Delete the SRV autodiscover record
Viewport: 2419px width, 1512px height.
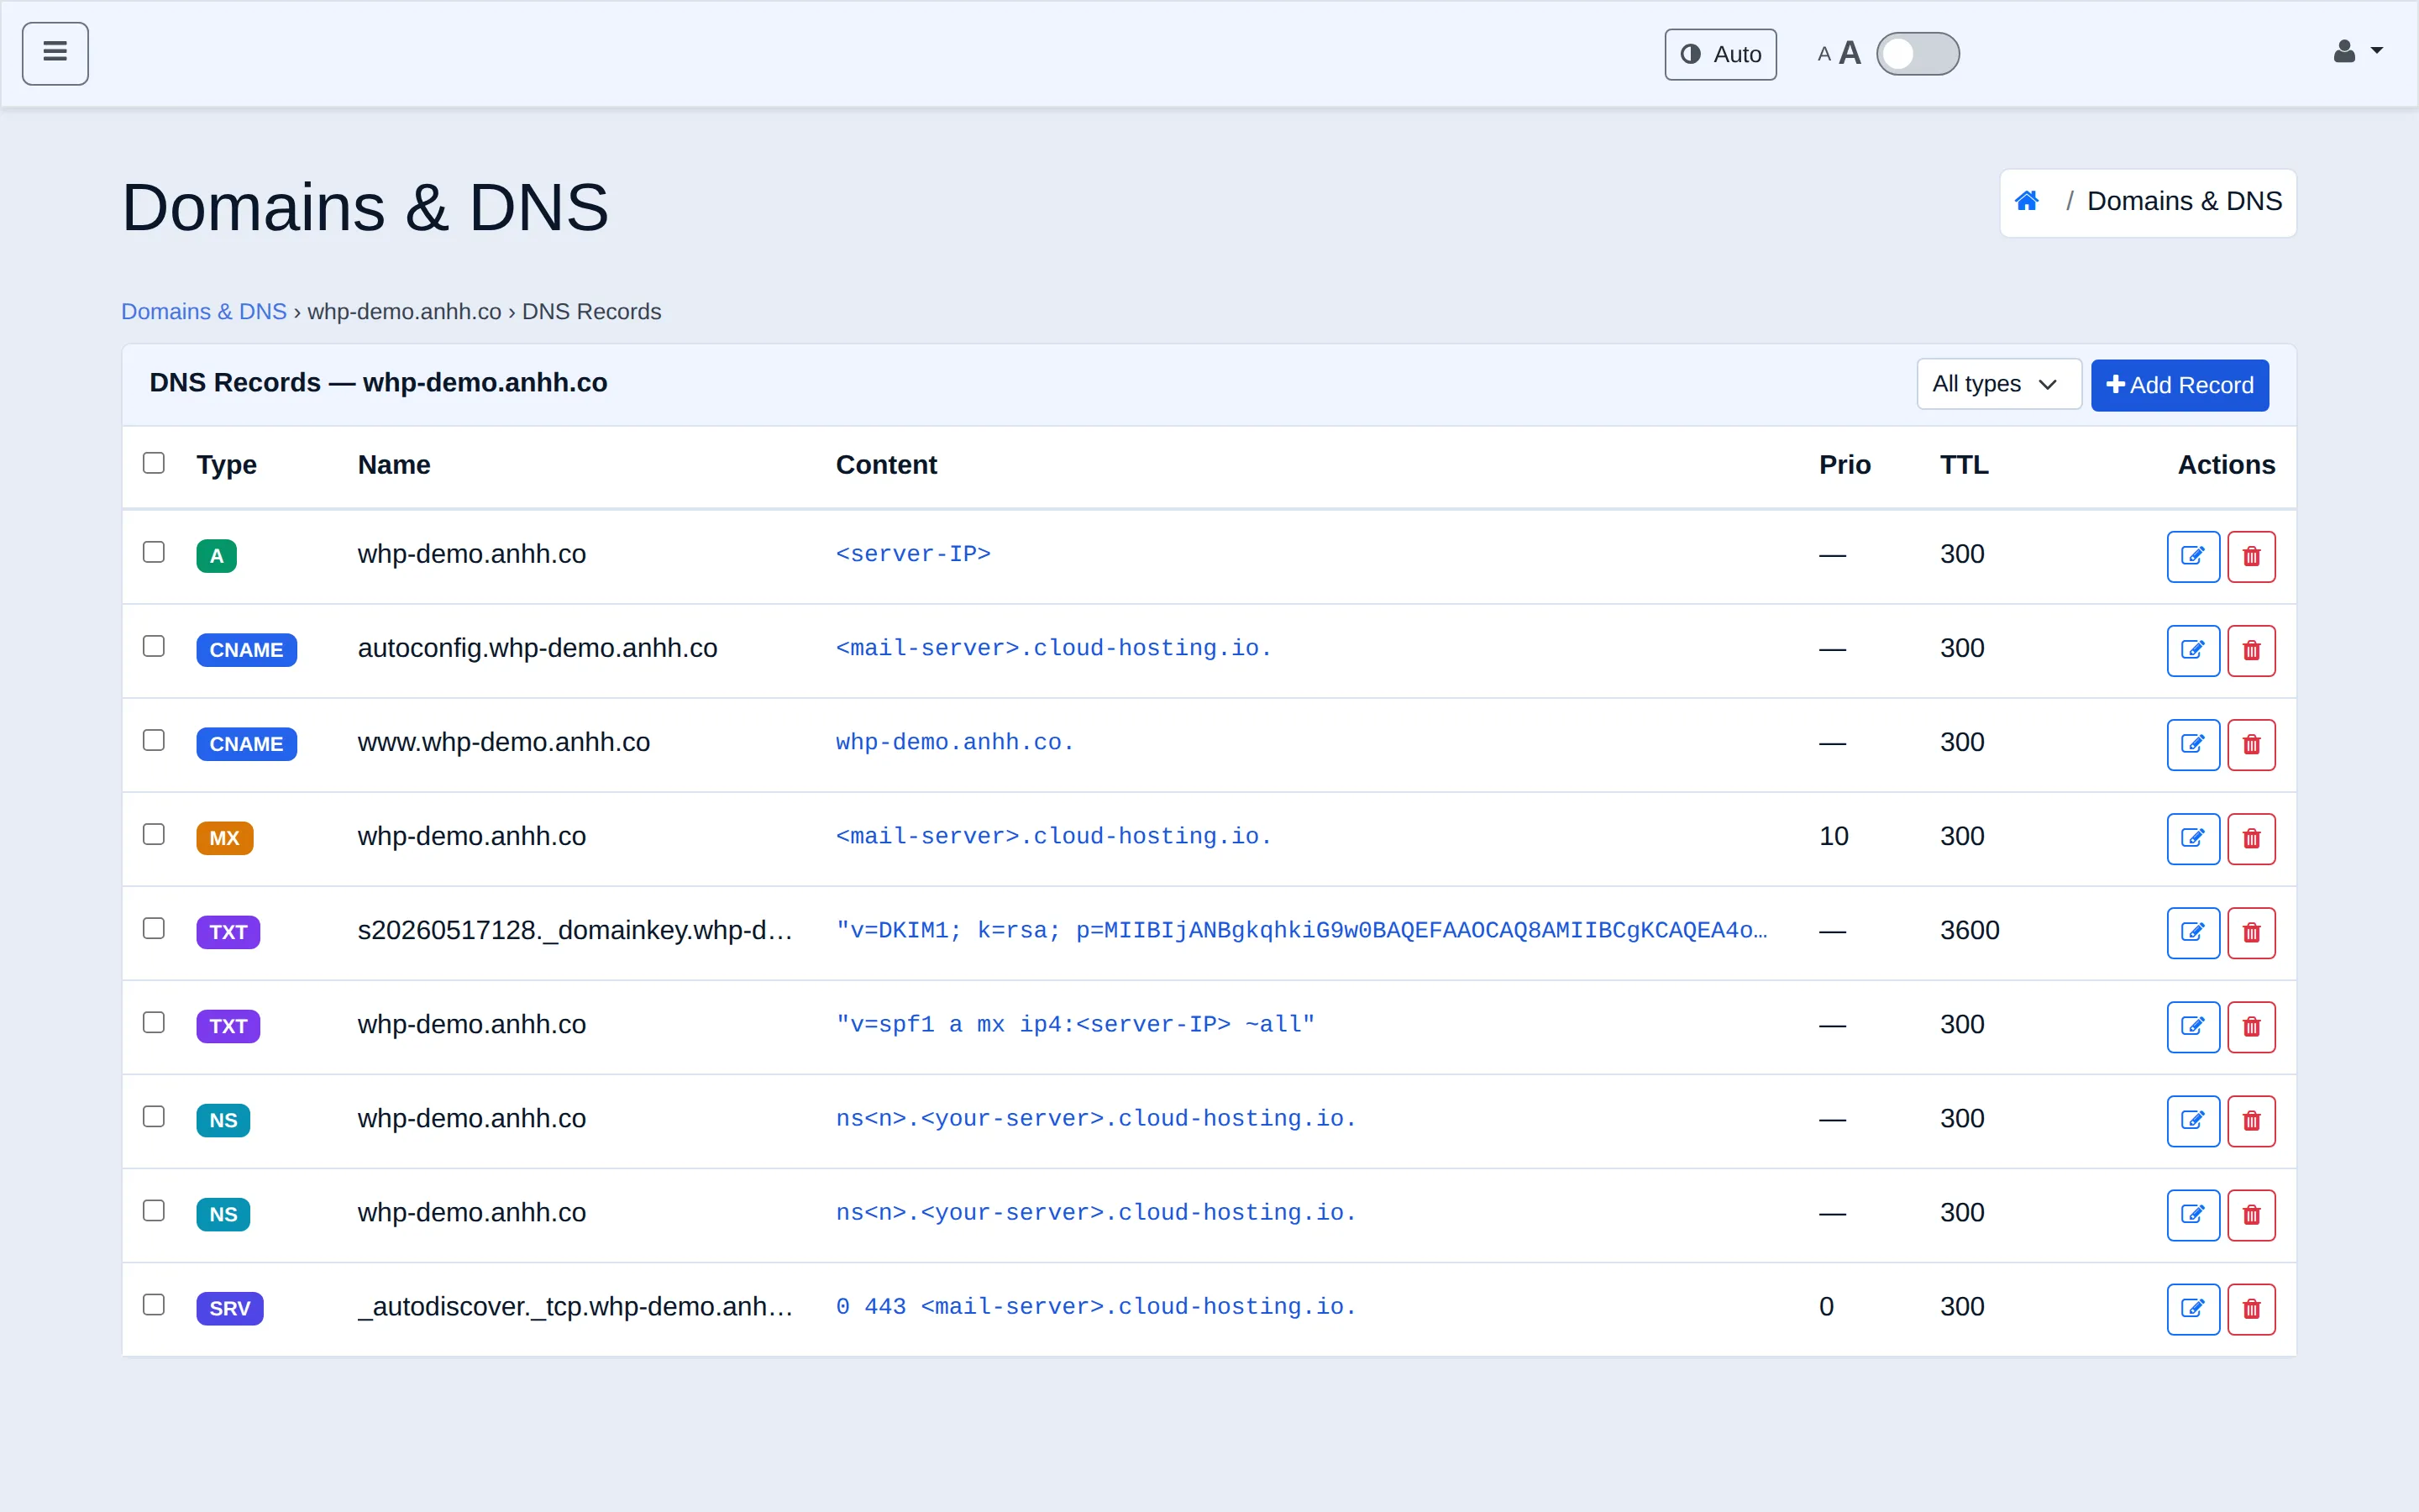2251,1308
